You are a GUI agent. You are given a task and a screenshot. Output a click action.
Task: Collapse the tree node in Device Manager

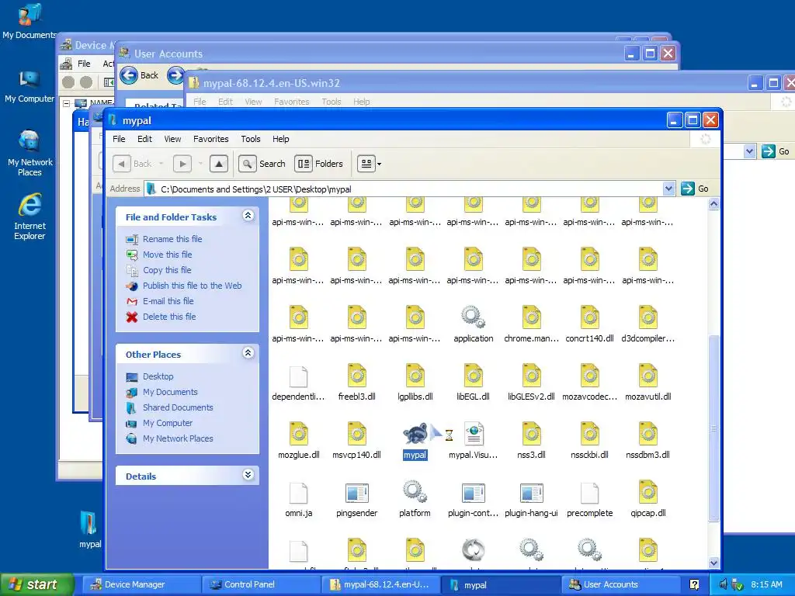tap(67, 103)
